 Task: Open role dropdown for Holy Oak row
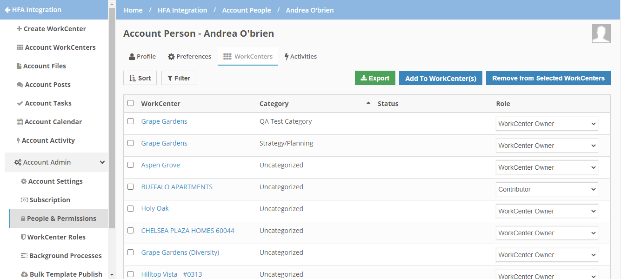click(547, 211)
